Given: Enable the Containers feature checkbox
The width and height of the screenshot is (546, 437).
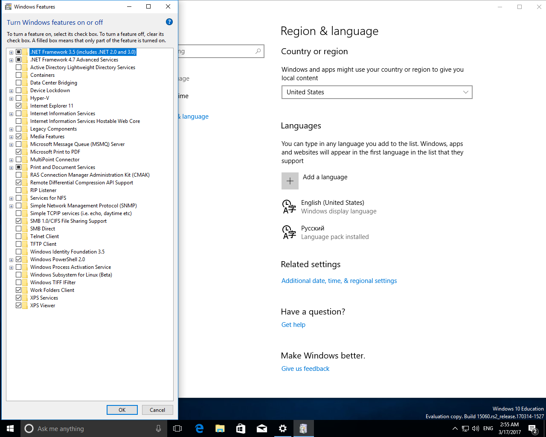Looking at the screenshot, I should click(x=19, y=75).
